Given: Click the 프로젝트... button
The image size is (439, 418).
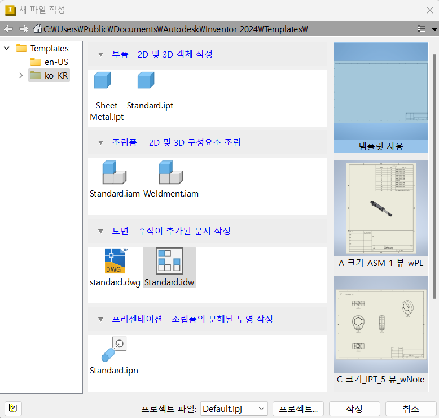Looking at the screenshot, I should pyautogui.click(x=298, y=408).
